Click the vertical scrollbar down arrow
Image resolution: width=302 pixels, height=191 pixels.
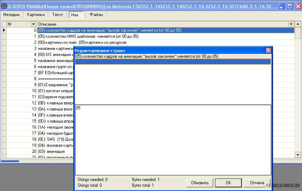[298, 155]
